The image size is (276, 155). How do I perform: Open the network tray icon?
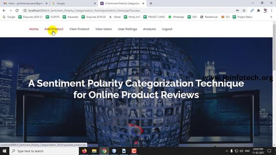point(236,151)
